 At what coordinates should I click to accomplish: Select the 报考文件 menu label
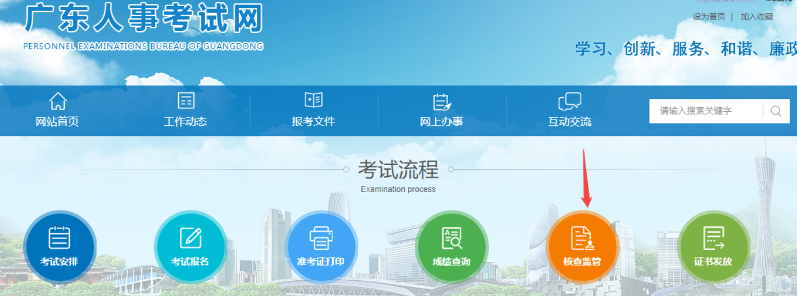click(x=313, y=122)
